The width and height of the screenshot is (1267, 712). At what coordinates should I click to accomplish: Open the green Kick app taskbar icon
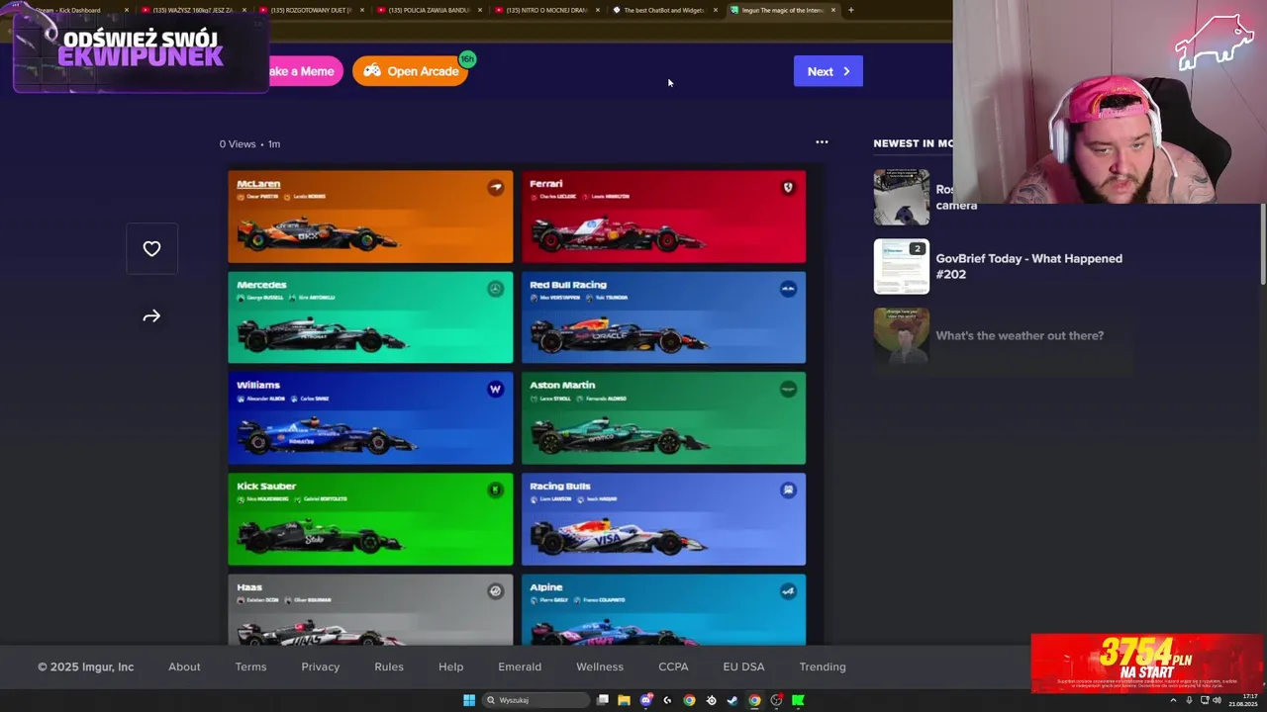pyautogui.click(x=798, y=700)
